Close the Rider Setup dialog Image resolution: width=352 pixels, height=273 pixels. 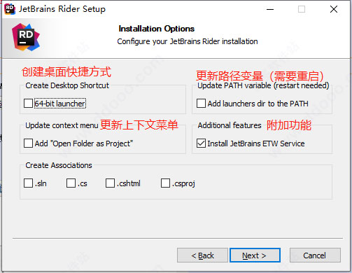(334, 9)
